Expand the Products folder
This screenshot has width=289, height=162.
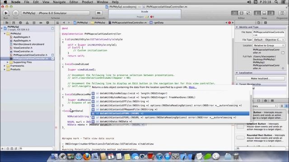click(5, 69)
